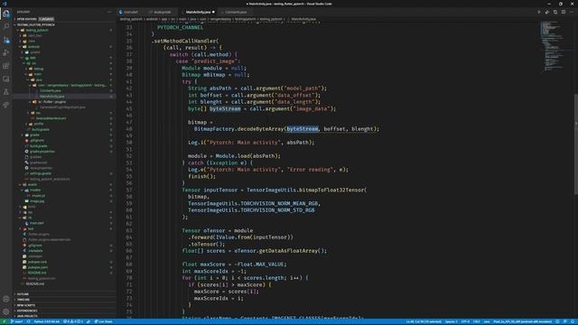The width and height of the screenshot is (578, 325).
Task: Open the Source Control view
Action: pos(6,40)
